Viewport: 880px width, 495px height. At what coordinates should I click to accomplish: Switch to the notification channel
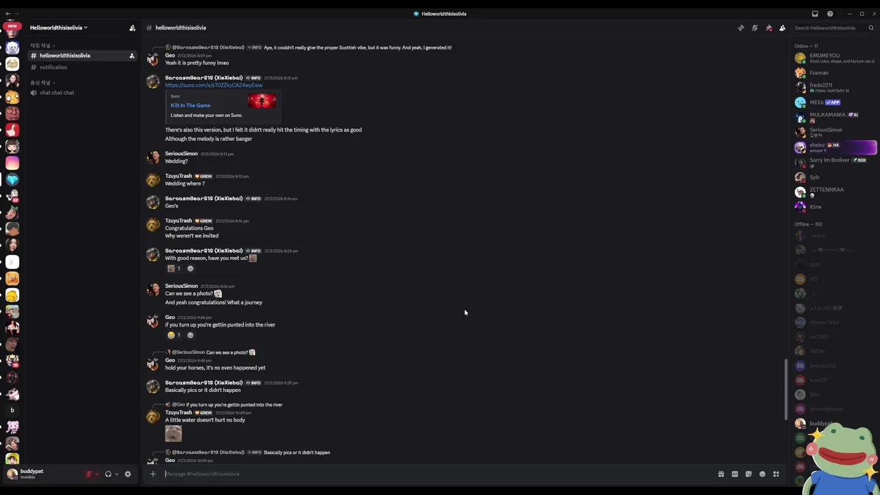coord(53,67)
